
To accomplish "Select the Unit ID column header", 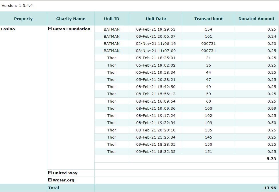I will click(x=112, y=19).
